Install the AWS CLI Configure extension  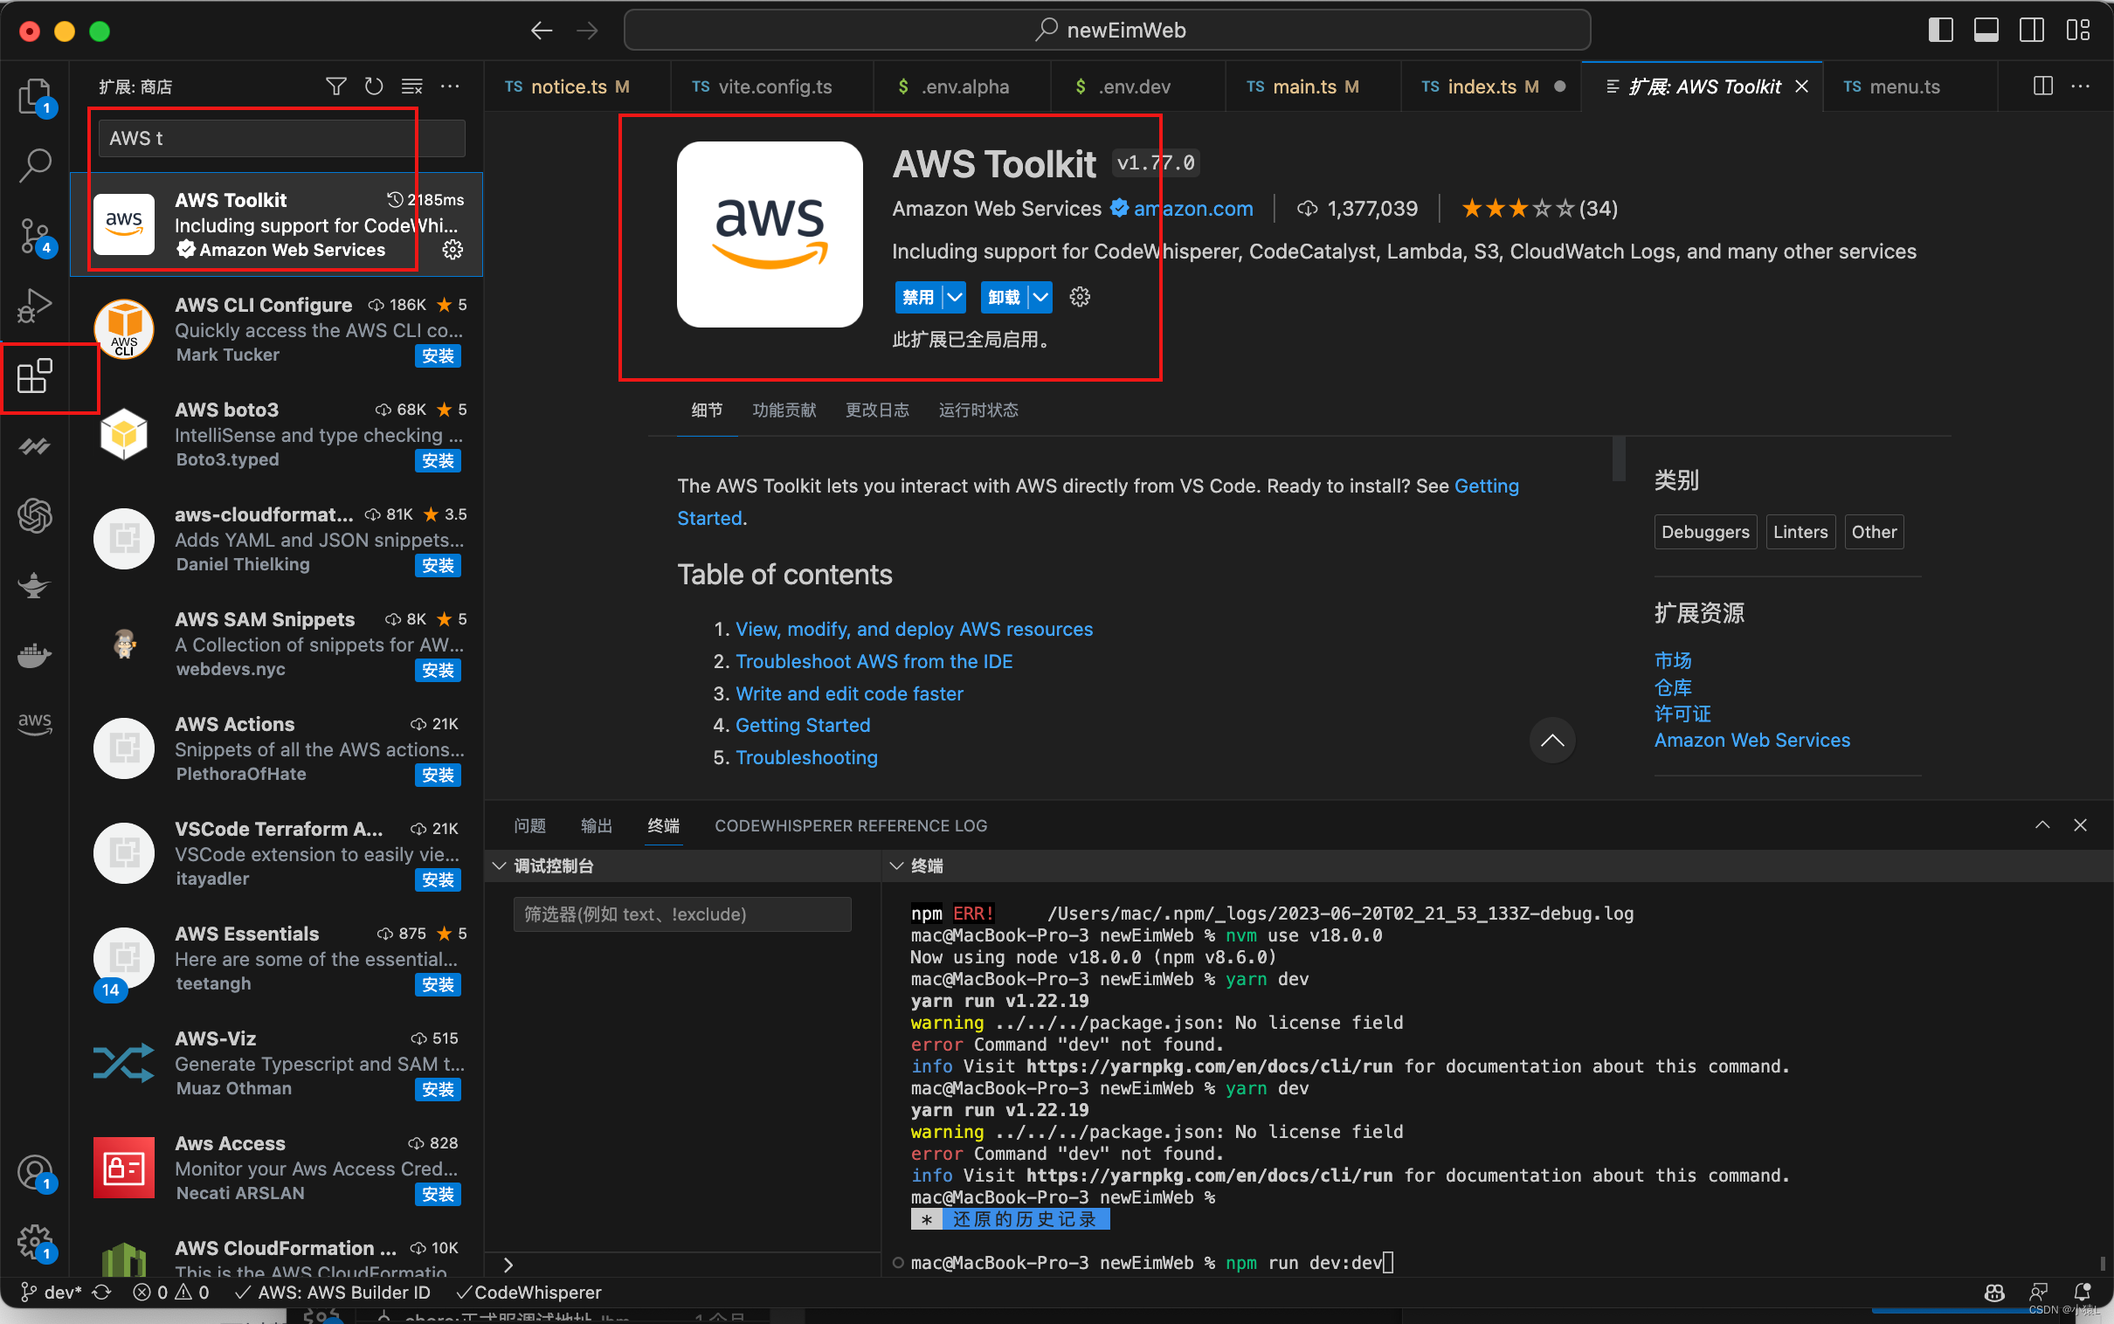click(438, 355)
